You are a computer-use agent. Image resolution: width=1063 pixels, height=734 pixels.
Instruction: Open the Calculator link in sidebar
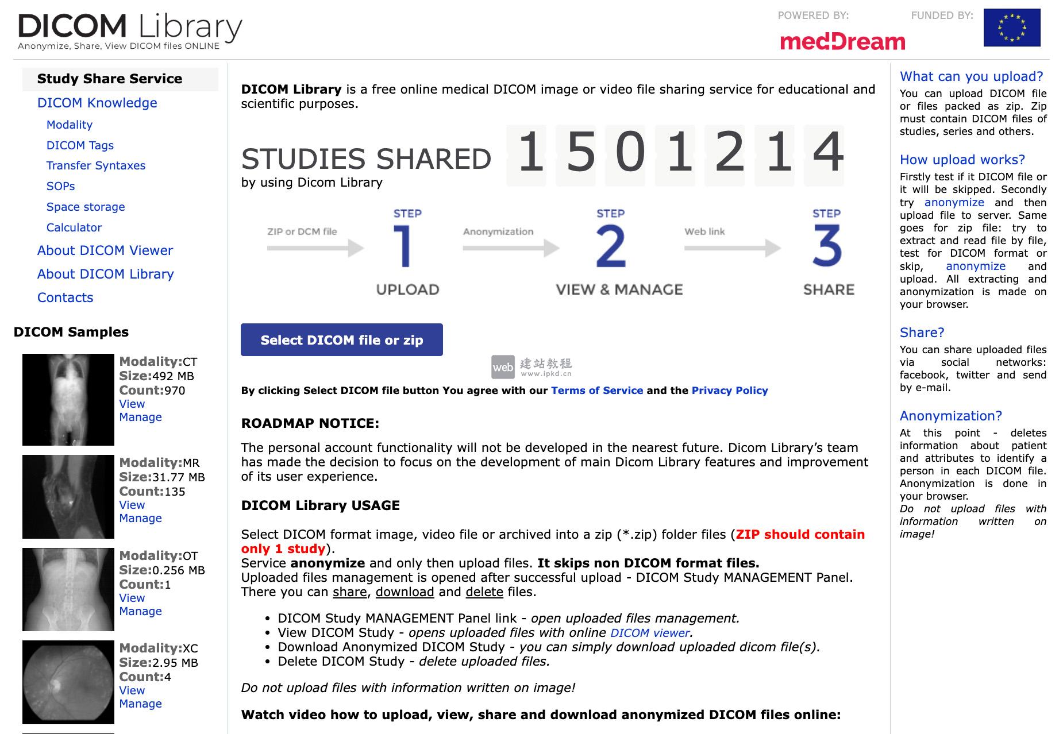click(74, 227)
